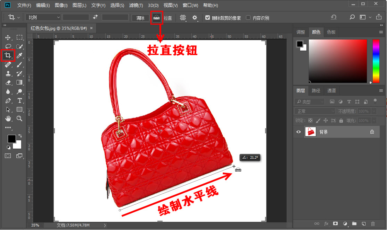387x230 pixels.
Task: Select the Pen tool
Action: click(8, 100)
